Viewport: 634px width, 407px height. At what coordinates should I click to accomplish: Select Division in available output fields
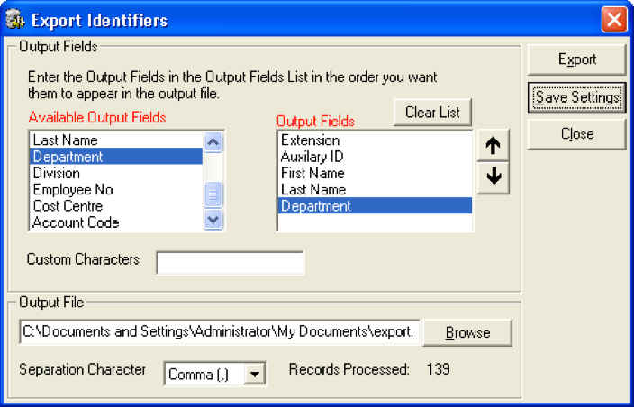pyautogui.click(x=116, y=173)
